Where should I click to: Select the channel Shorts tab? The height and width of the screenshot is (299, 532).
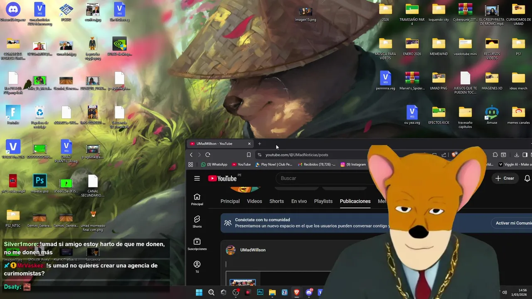[276, 201]
